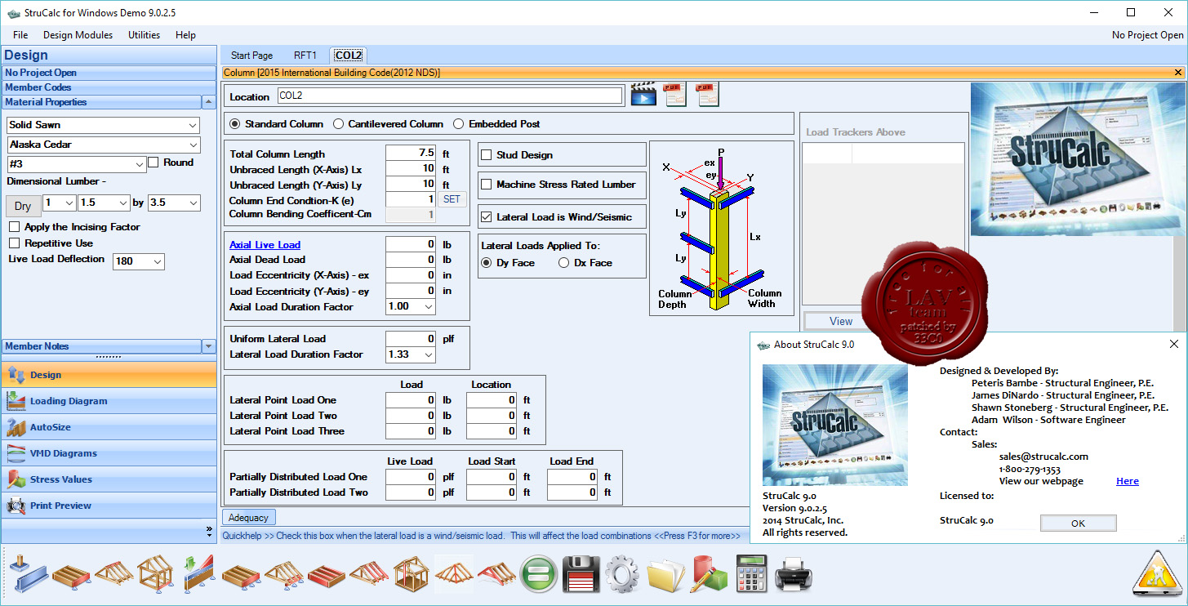
Task: Check the Stud Design box
Action: point(486,155)
